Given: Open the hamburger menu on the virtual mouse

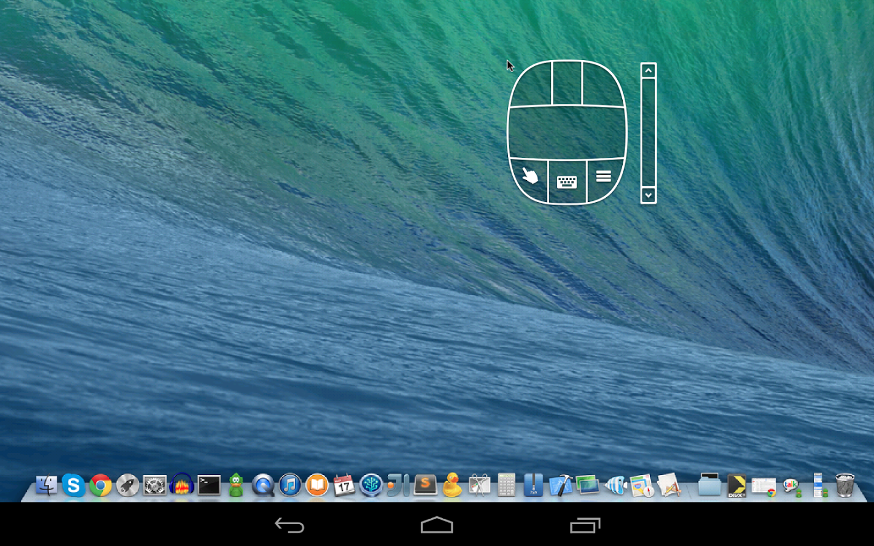Looking at the screenshot, I should [x=604, y=176].
